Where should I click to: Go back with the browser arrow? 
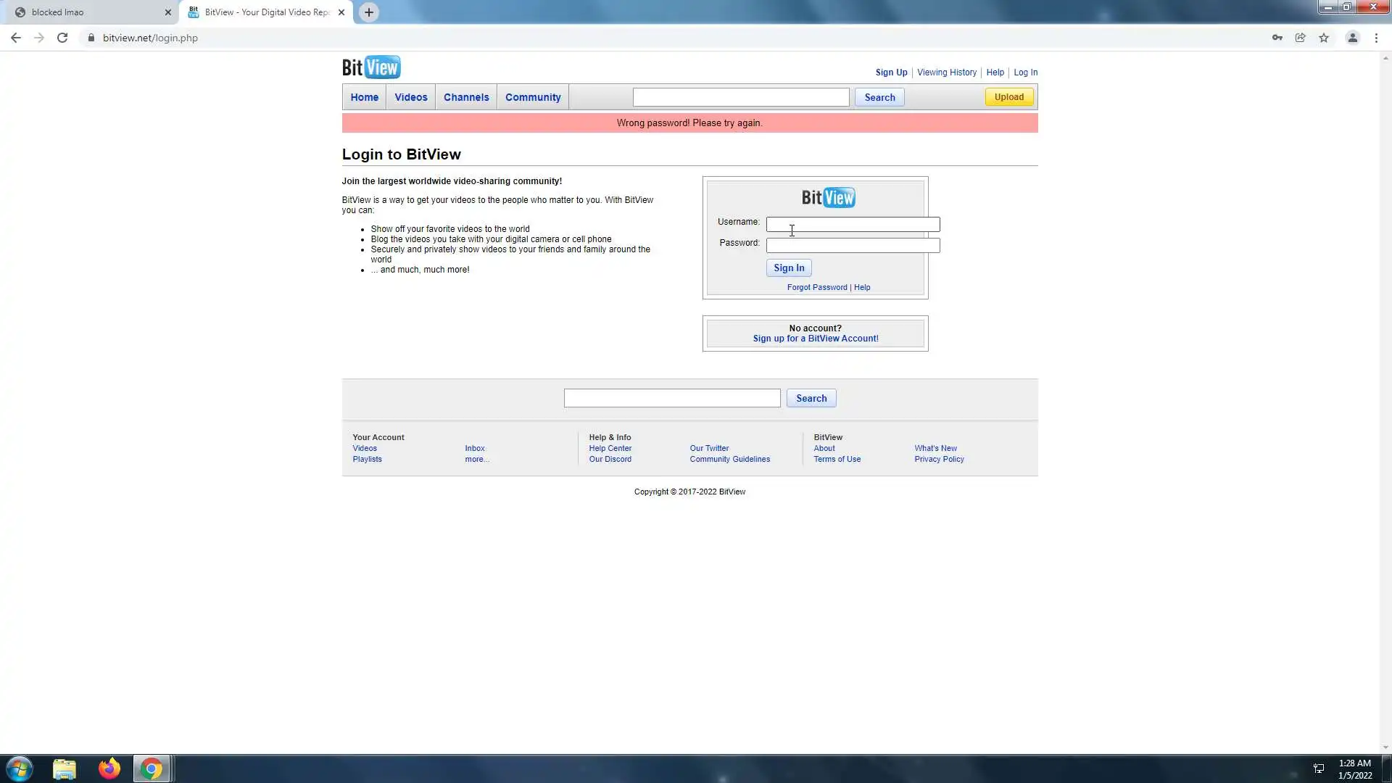click(x=16, y=38)
